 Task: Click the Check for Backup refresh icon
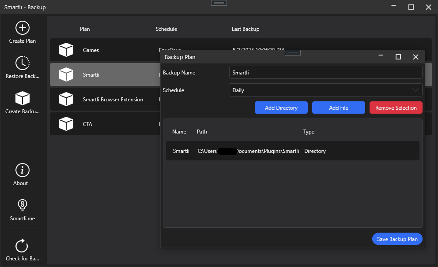[x=22, y=246]
